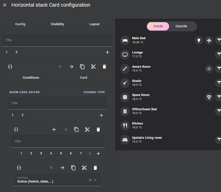Move top card right with arrow
The width and height of the screenshot is (221, 192).
click(71, 67)
